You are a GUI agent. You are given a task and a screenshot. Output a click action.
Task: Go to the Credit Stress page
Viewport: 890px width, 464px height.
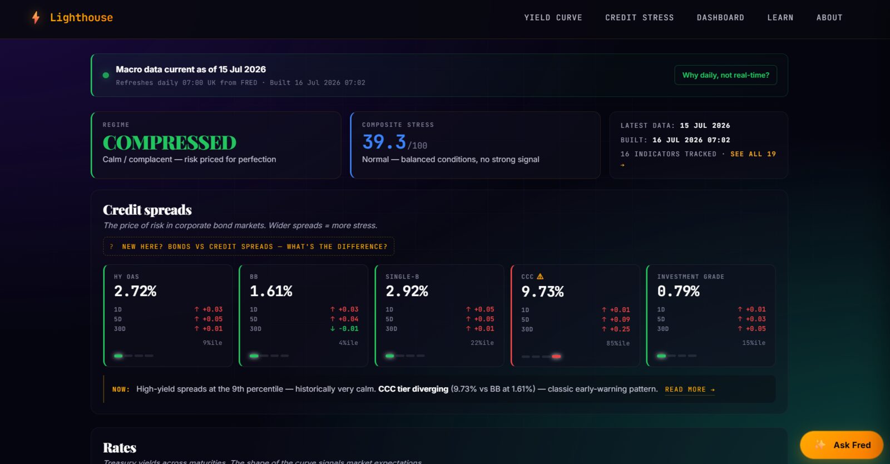click(639, 18)
